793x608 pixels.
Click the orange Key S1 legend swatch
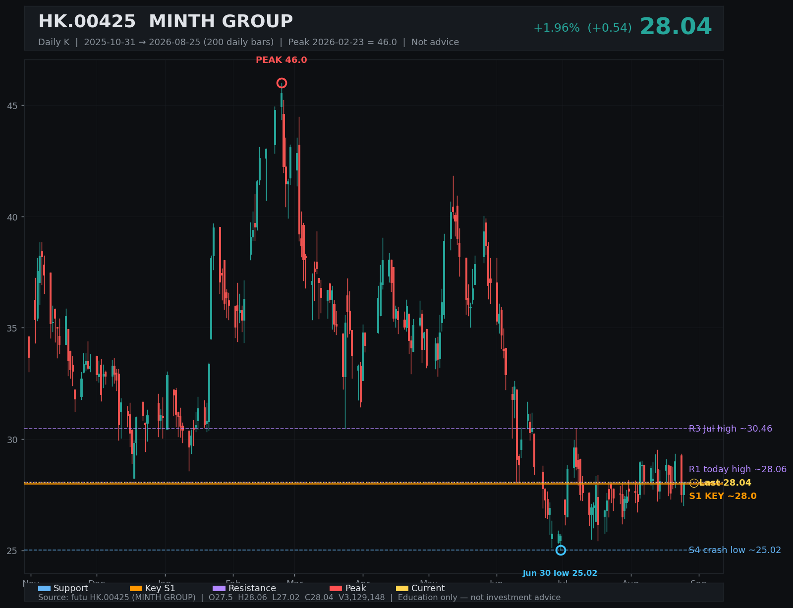coord(136,588)
